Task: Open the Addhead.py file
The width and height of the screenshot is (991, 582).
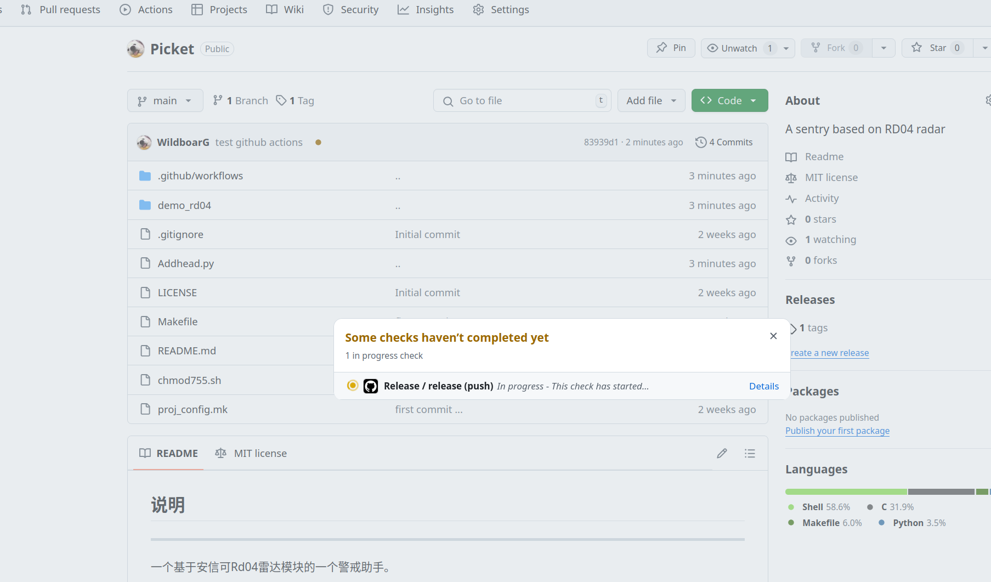Action: click(186, 263)
